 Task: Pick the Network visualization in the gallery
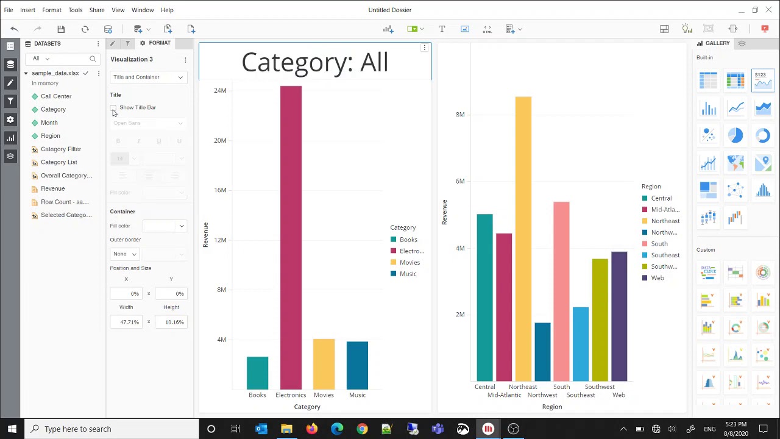[x=736, y=190]
